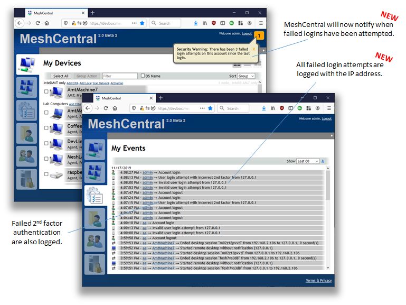The image size is (406, 305).
Task: Open the Sort Group dropdown
Action: click(246, 76)
